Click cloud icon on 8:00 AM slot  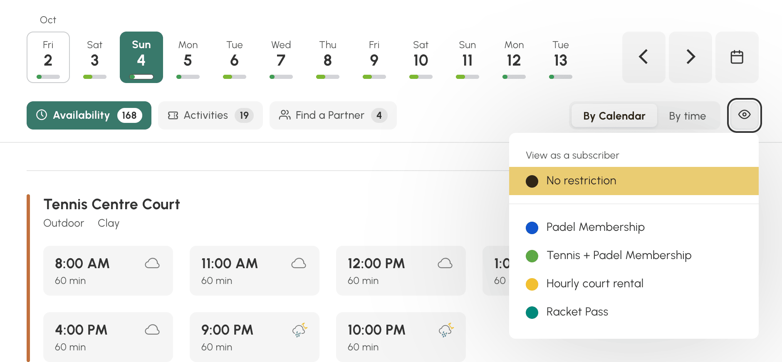click(x=152, y=263)
